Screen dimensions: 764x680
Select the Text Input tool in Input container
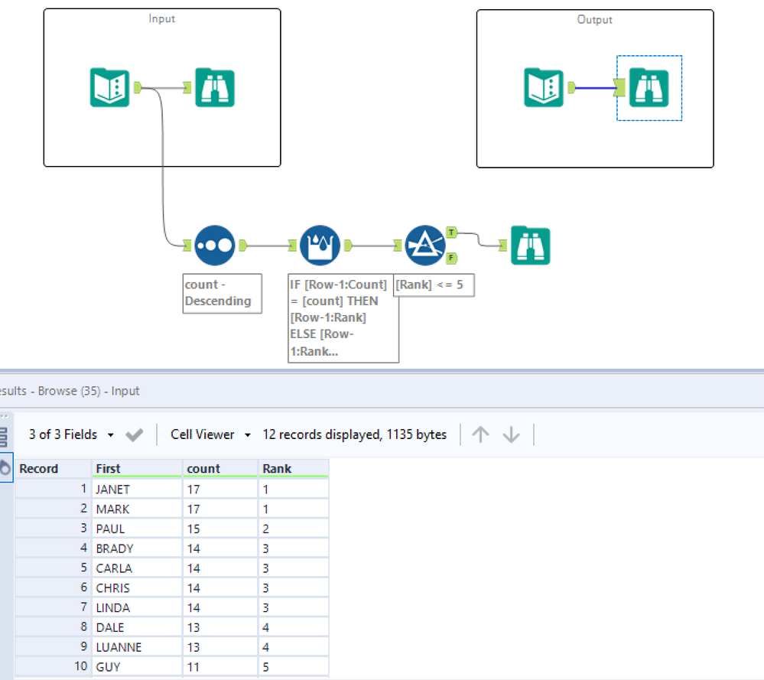(x=109, y=88)
